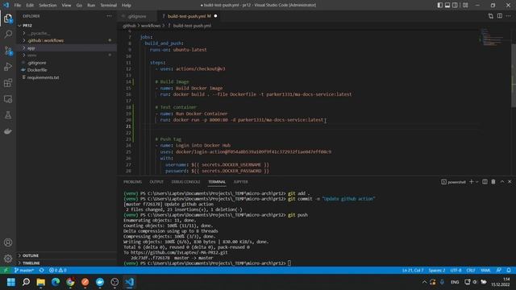Open notifications bell in status bar

tap(509, 271)
